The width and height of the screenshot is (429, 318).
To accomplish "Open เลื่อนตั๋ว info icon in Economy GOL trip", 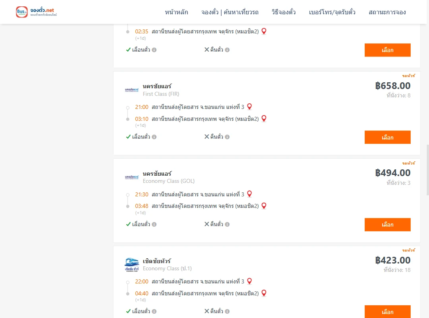I will tap(154, 224).
